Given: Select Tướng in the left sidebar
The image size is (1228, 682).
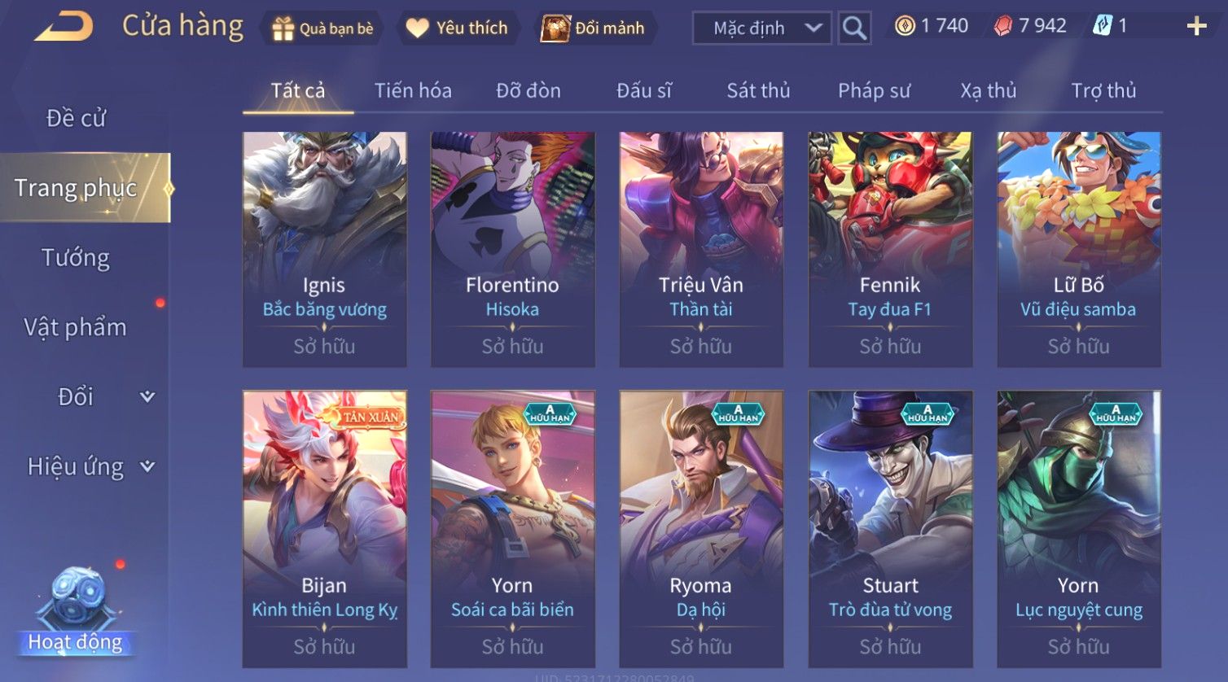Looking at the screenshot, I should (x=76, y=258).
